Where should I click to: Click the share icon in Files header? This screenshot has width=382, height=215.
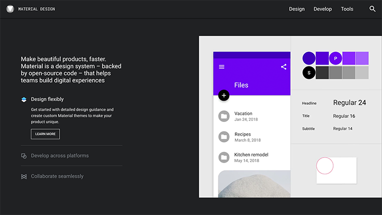pyautogui.click(x=284, y=67)
